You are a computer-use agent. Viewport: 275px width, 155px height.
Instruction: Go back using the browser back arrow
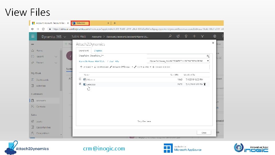[32, 29]
